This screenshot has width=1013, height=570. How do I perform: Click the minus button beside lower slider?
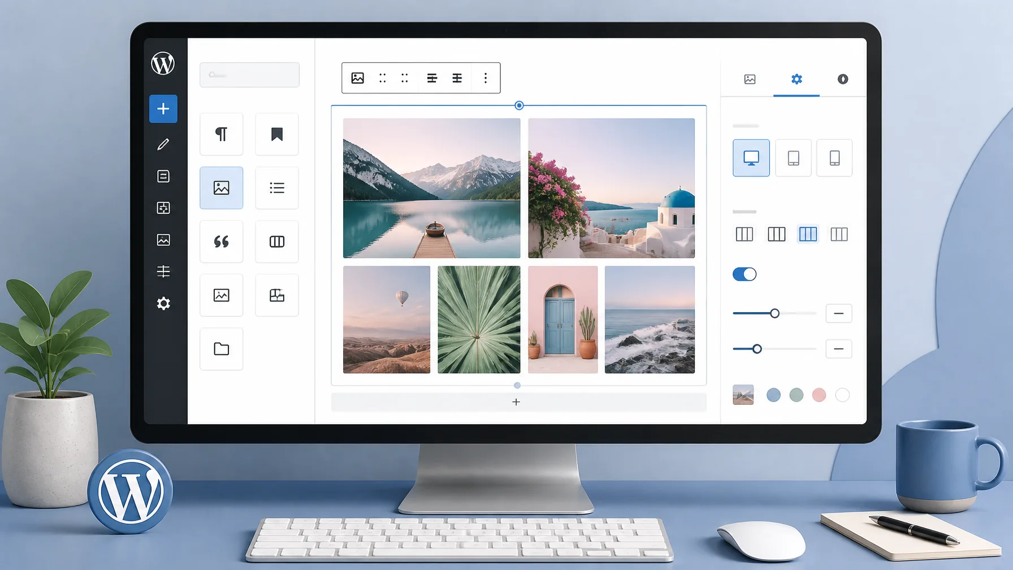point(839,349)
